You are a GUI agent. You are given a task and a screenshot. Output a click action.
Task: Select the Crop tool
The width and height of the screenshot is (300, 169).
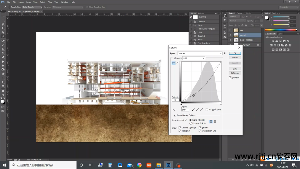pos(3,32)
